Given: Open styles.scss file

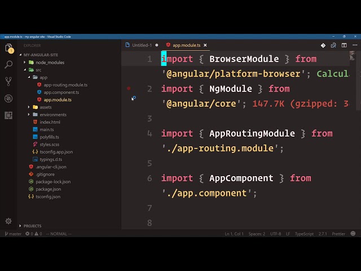Looking at the screenshot, I should [49, 145].
